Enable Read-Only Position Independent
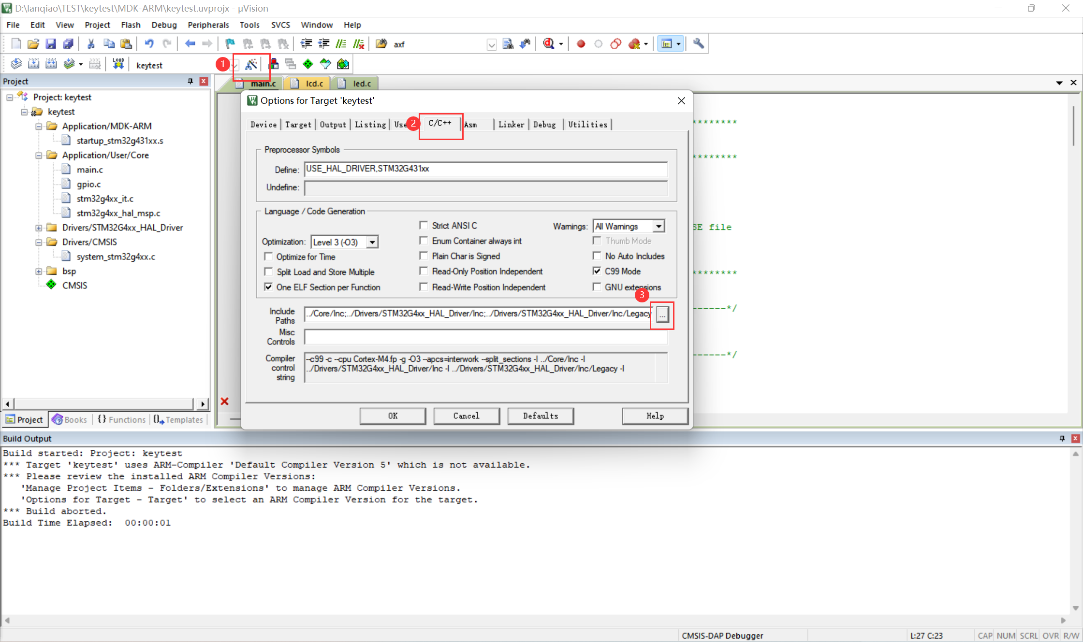The width and height of the screenshot is (1083, 642). 424,271
